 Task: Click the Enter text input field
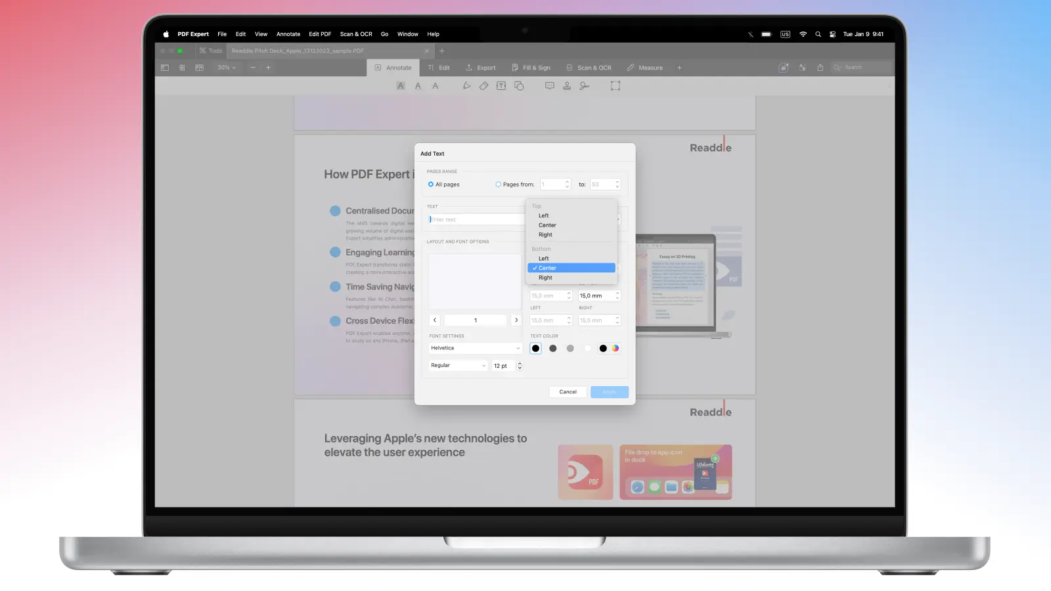click(476, 219)
